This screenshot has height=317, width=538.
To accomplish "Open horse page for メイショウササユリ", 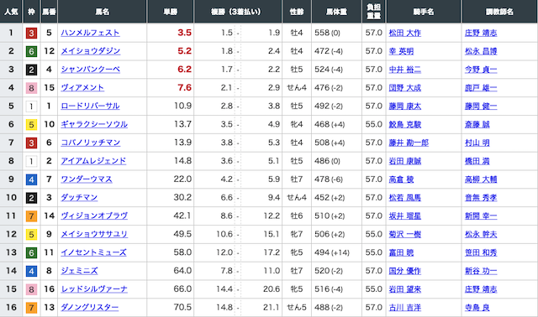I will [94, 234].
